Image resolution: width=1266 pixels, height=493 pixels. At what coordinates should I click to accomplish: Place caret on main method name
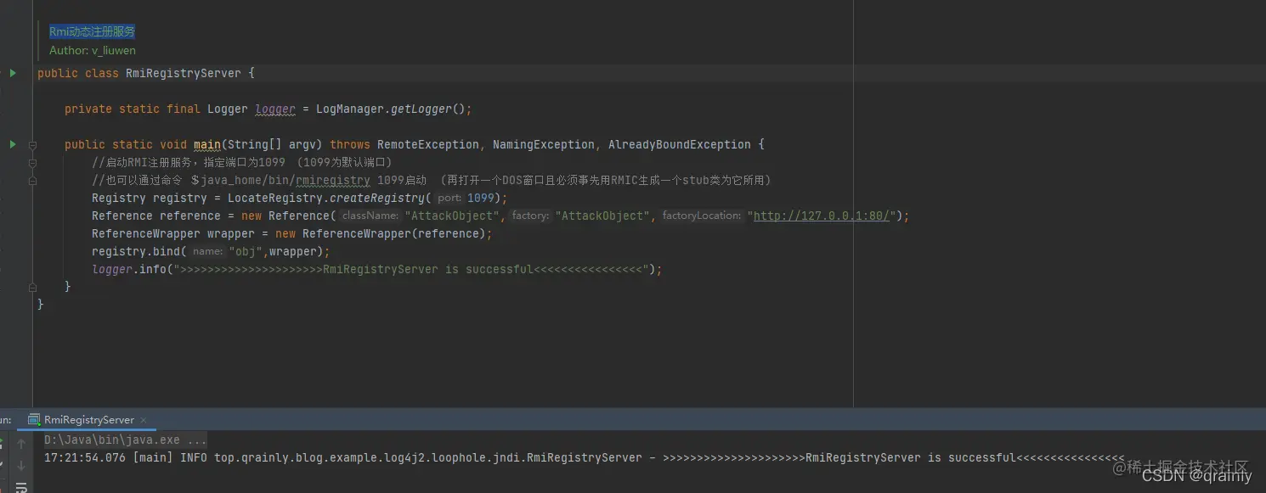(x=207, y=144)
